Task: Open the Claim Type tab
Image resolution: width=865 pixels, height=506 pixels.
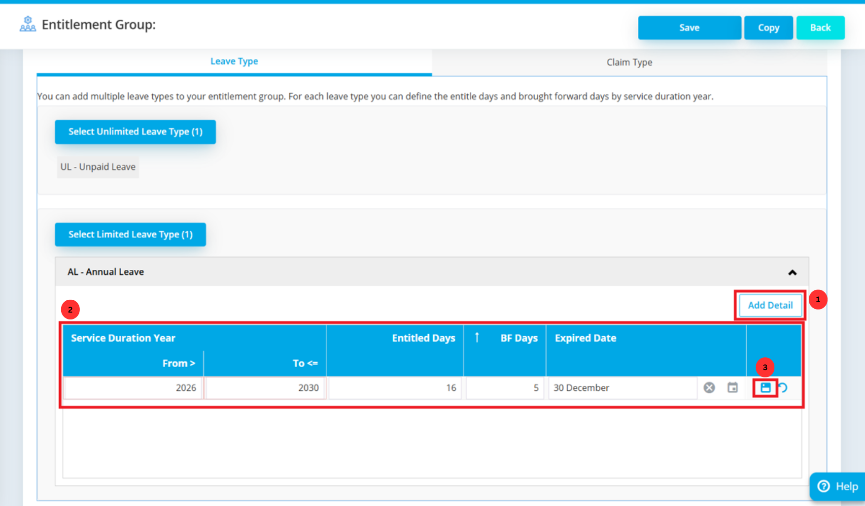Action: click(629, 62)
